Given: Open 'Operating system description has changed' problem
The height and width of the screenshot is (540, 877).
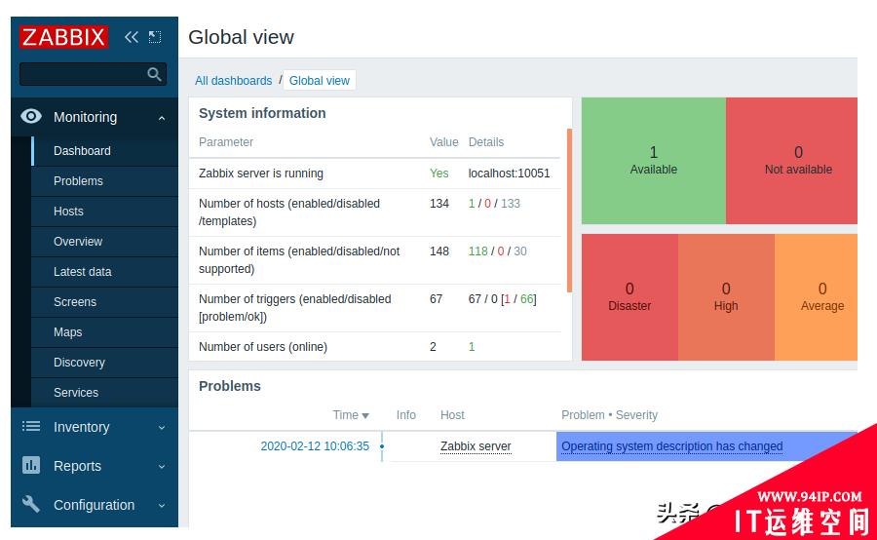Looking at the screenshot, I should 671,446.
